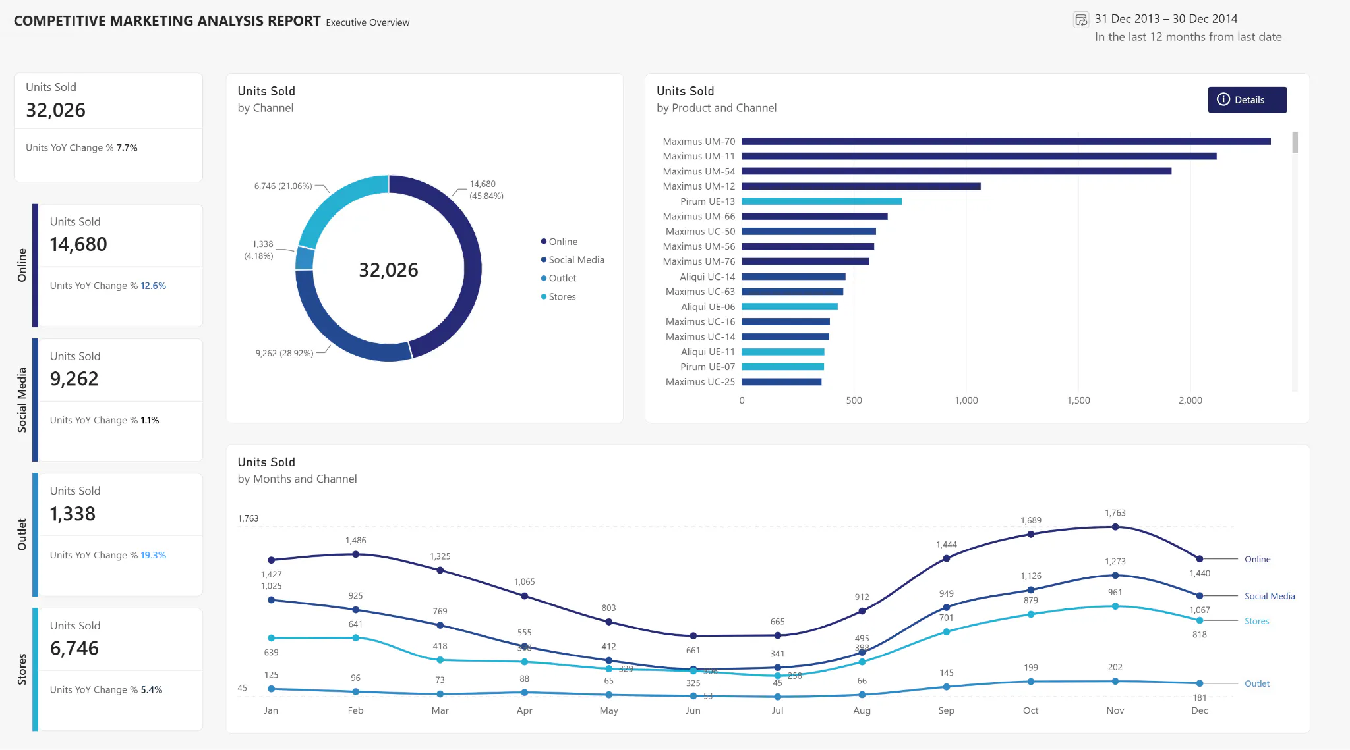The image size is (1350, 750).
Task: Click the Outlet card's 1,338 value
Action: (73, 514)
